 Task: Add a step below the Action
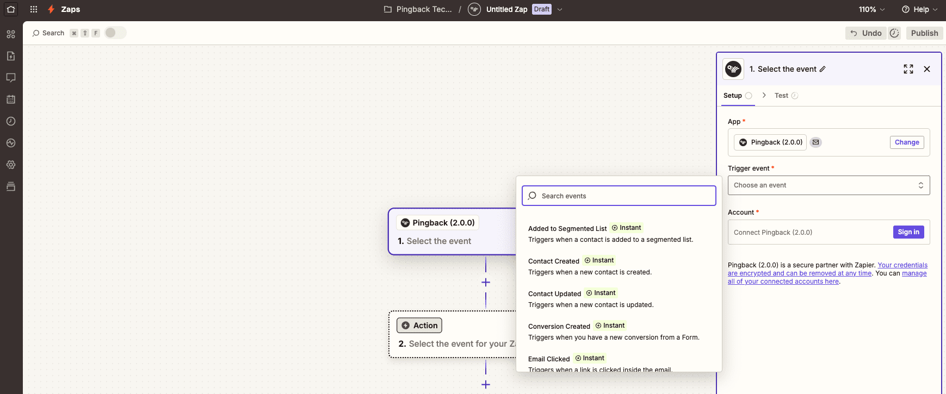coord(486,385)
